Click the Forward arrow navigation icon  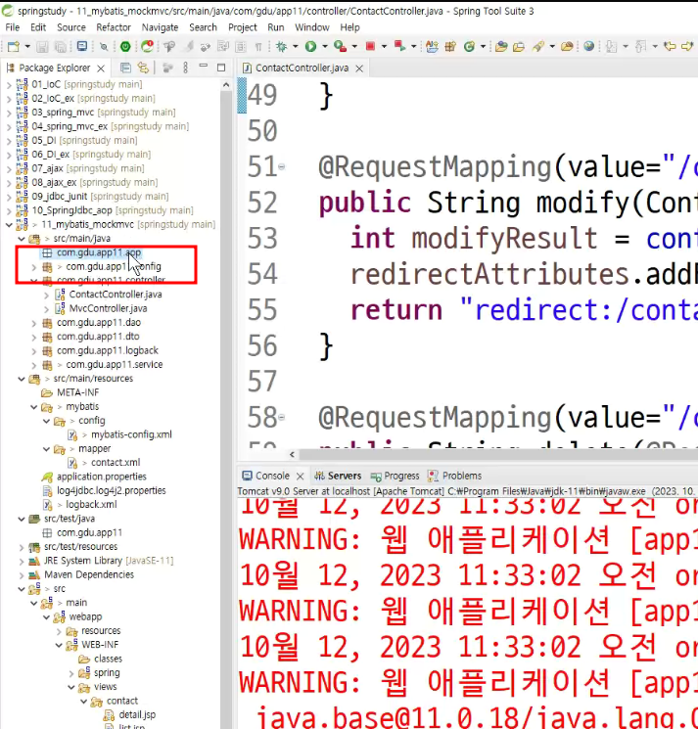coord(687,47)
